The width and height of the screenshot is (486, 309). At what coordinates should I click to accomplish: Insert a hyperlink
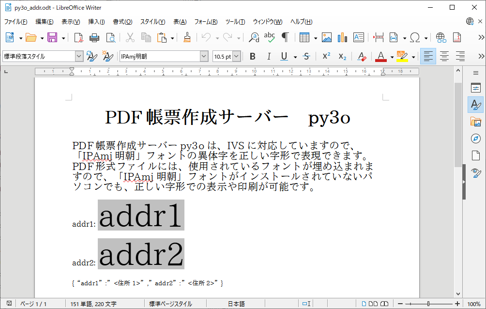[x=441, y=38]
